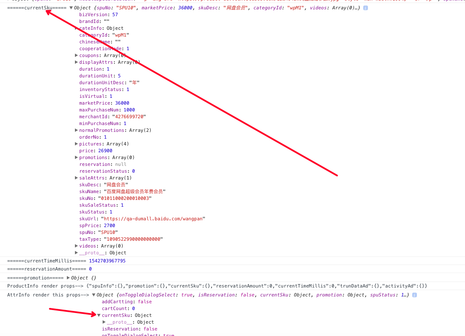465x336 pixels.
Task: Expand the displayAttrs array
Action: coord(76,62)
